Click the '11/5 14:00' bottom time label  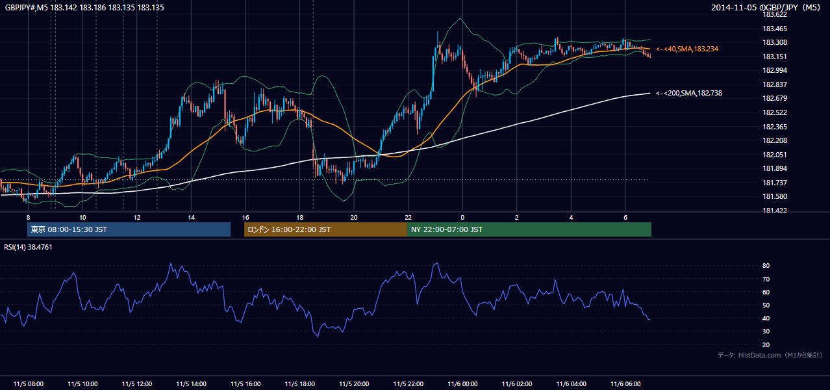coord(191,384)
